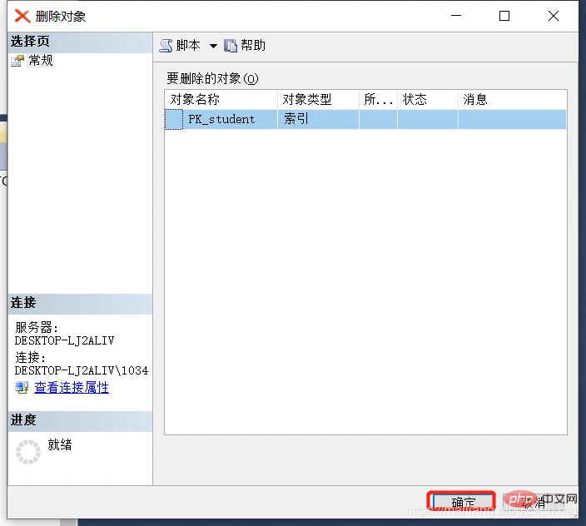Click the server name DESKTOP-LJ2ALIV

(x=64, y=340)
